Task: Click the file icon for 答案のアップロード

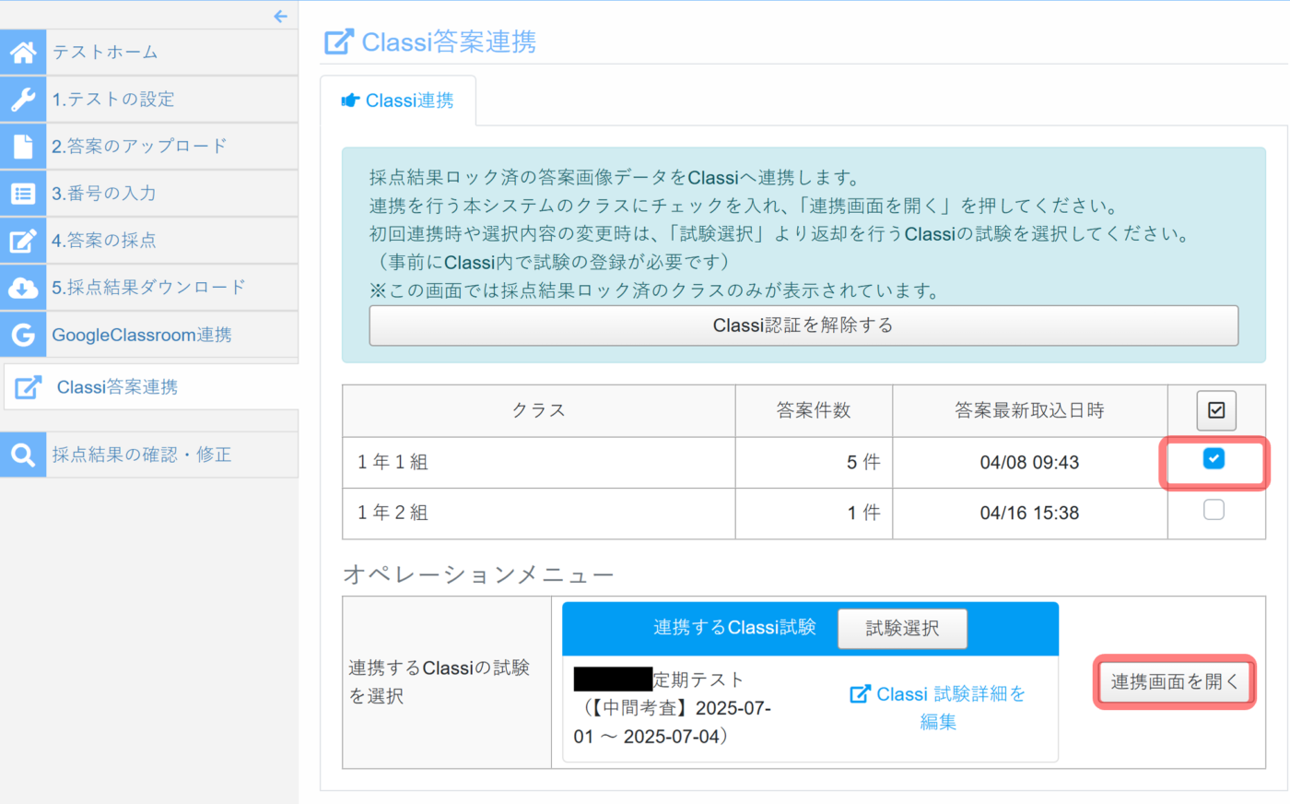Action: click(23, 147)
